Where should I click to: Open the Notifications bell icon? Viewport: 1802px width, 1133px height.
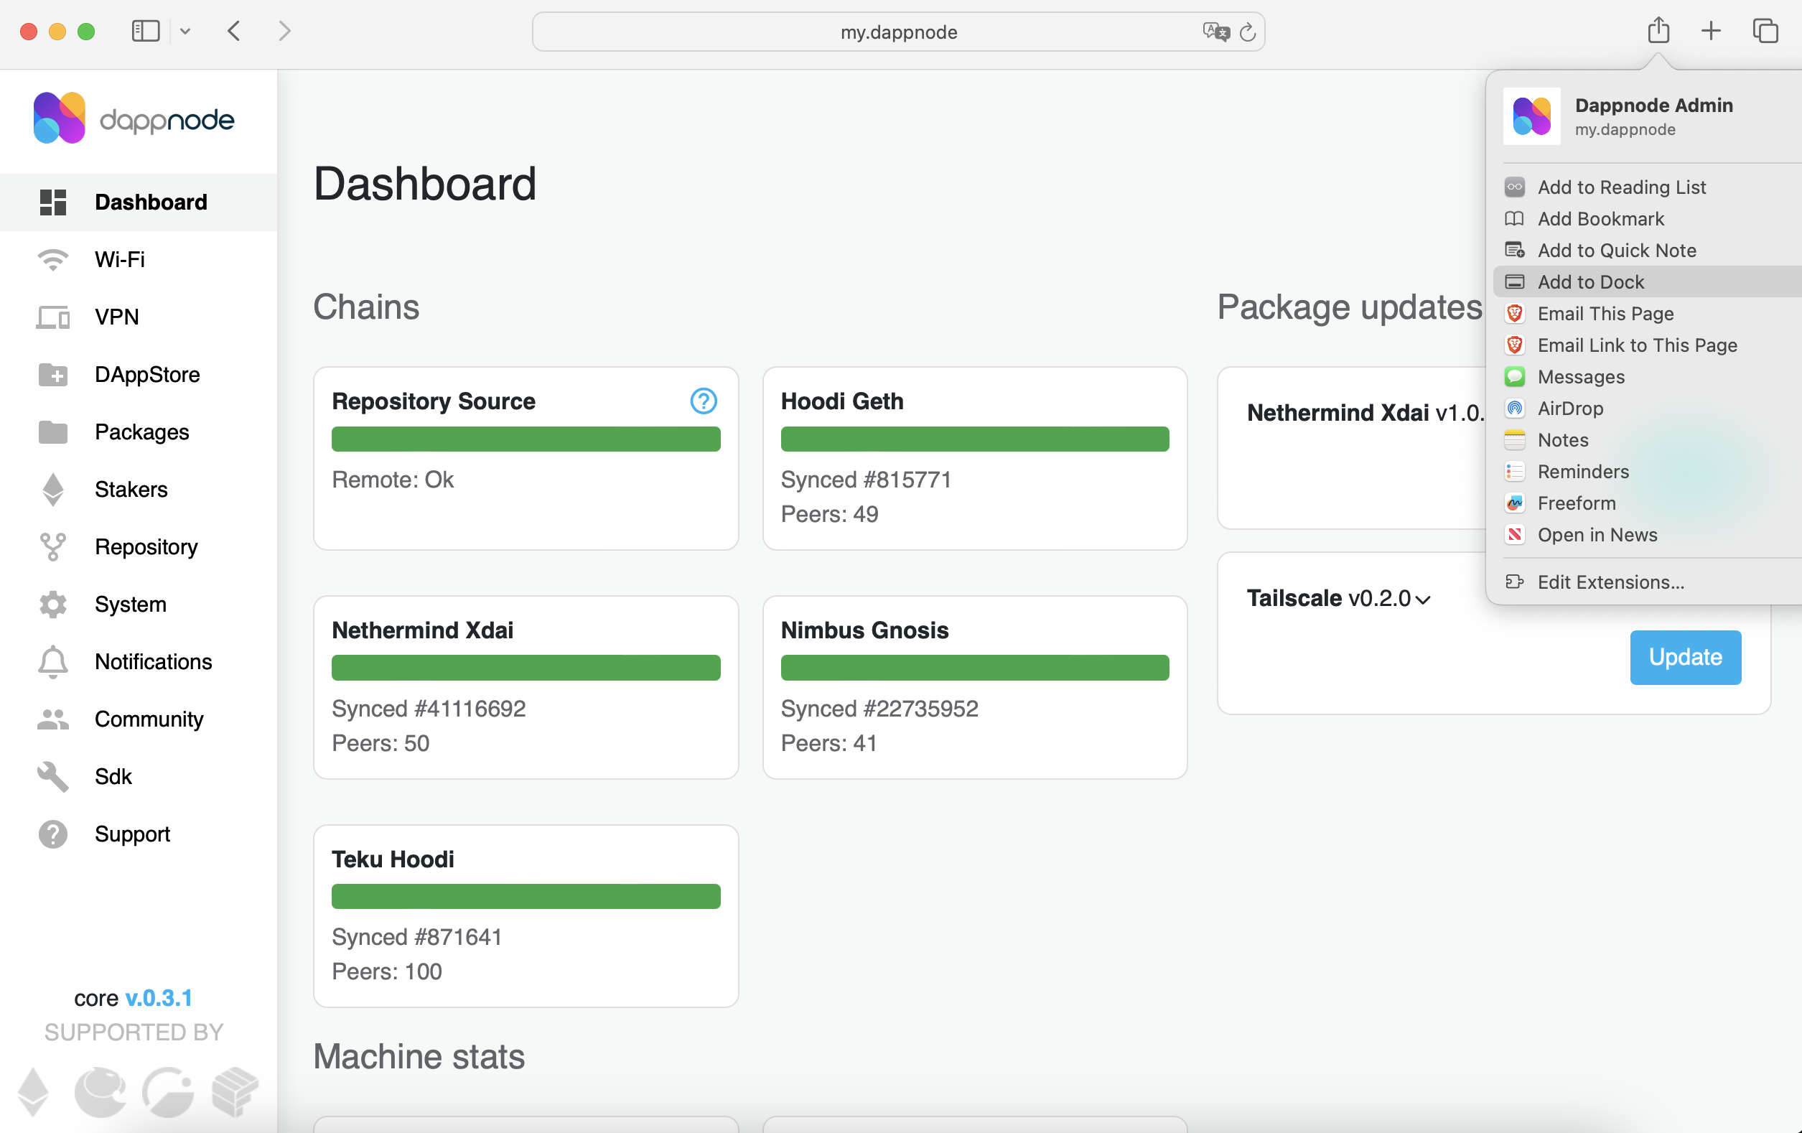(52, 661)
